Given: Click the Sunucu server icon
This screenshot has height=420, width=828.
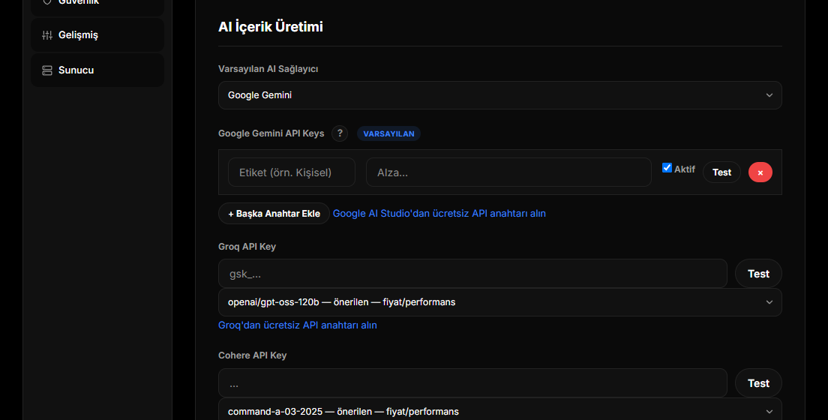Looking at the screenshot, I should 47,70.
